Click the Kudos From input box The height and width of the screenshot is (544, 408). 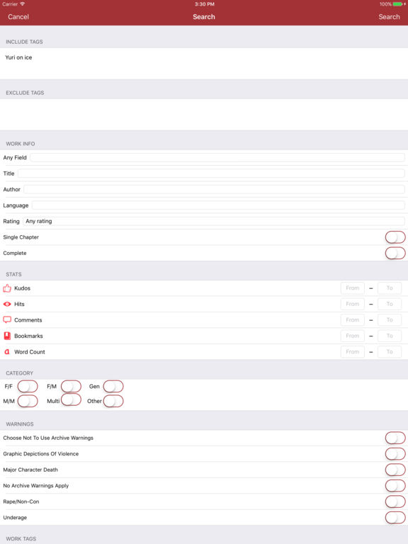(353, 288)
